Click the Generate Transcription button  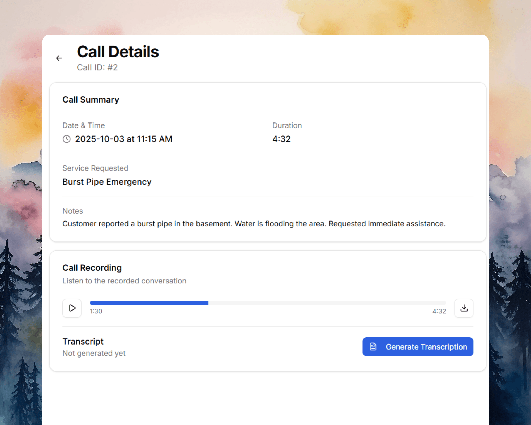[x=418, y=347]
